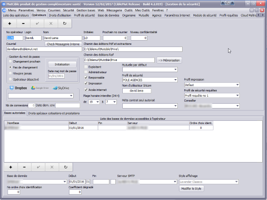Delete operator with top minus icon
This screenshot has height=200, width=267.
tap(23, 24)
